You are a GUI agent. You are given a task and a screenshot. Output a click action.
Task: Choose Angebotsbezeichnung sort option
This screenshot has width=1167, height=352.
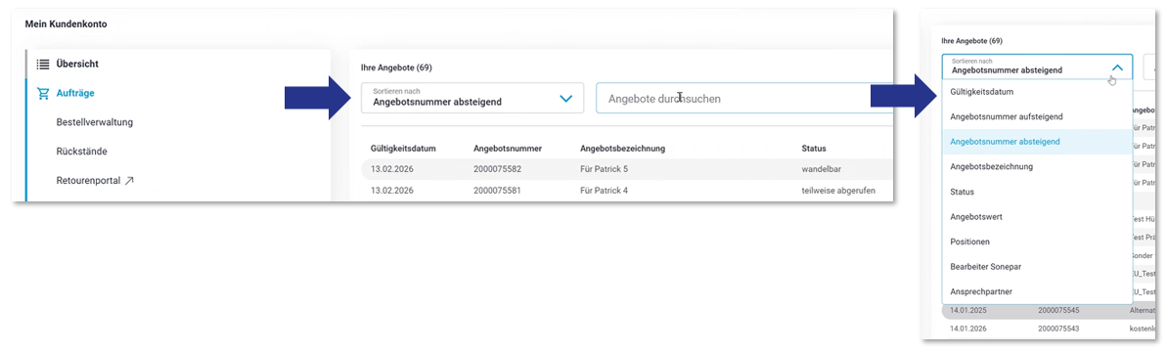(1037, 166)
